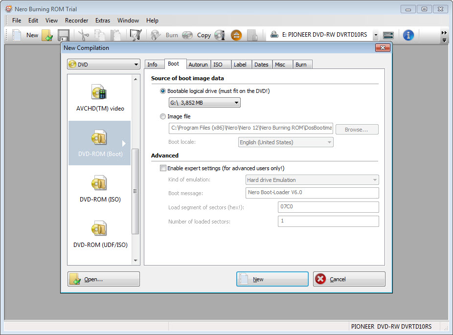453x335 pixels.
Task: Open the Edit menu
Action: point(33,21)
